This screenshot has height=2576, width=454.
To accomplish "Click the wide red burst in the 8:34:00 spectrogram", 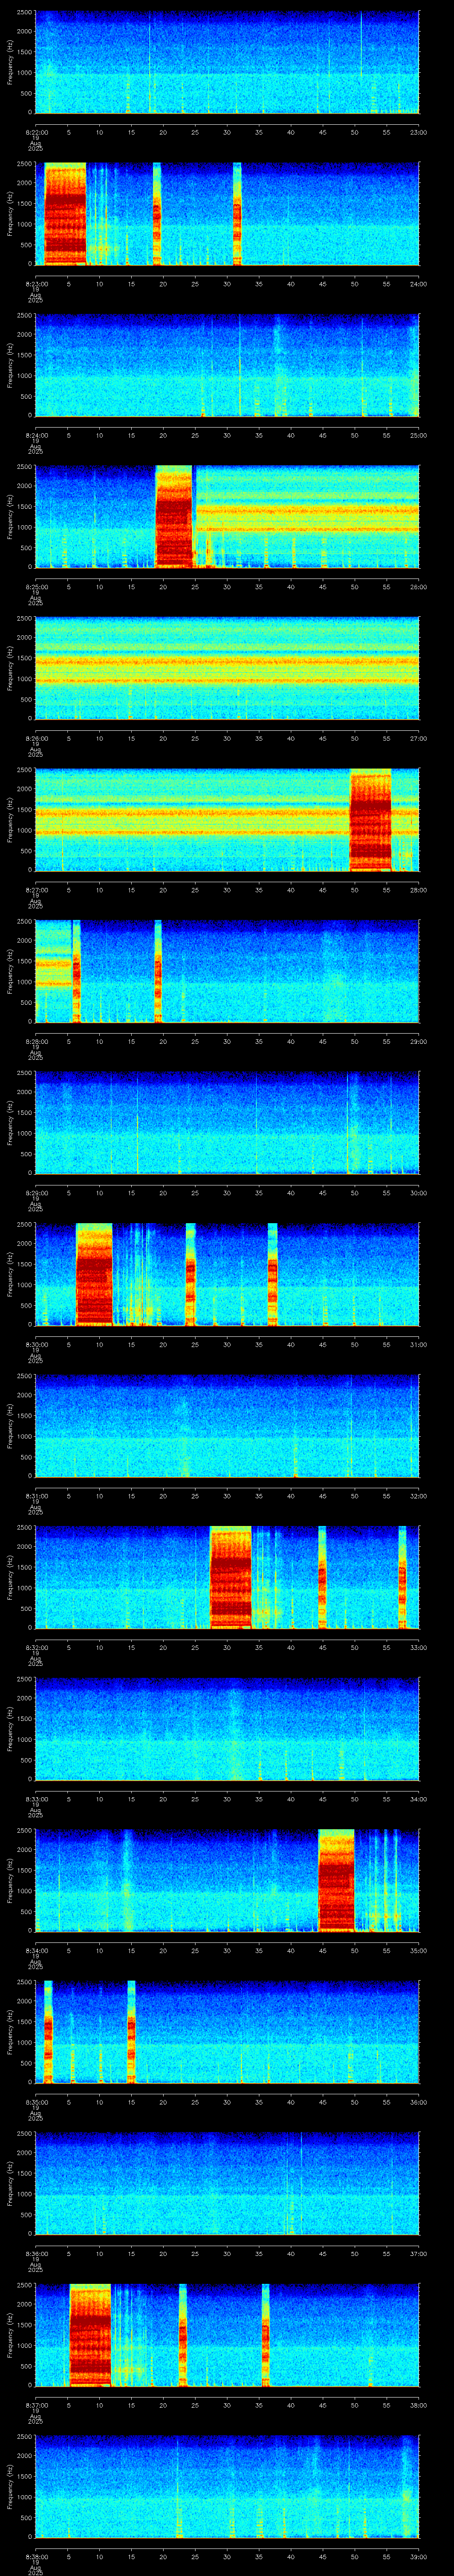I will point(336,1880).
